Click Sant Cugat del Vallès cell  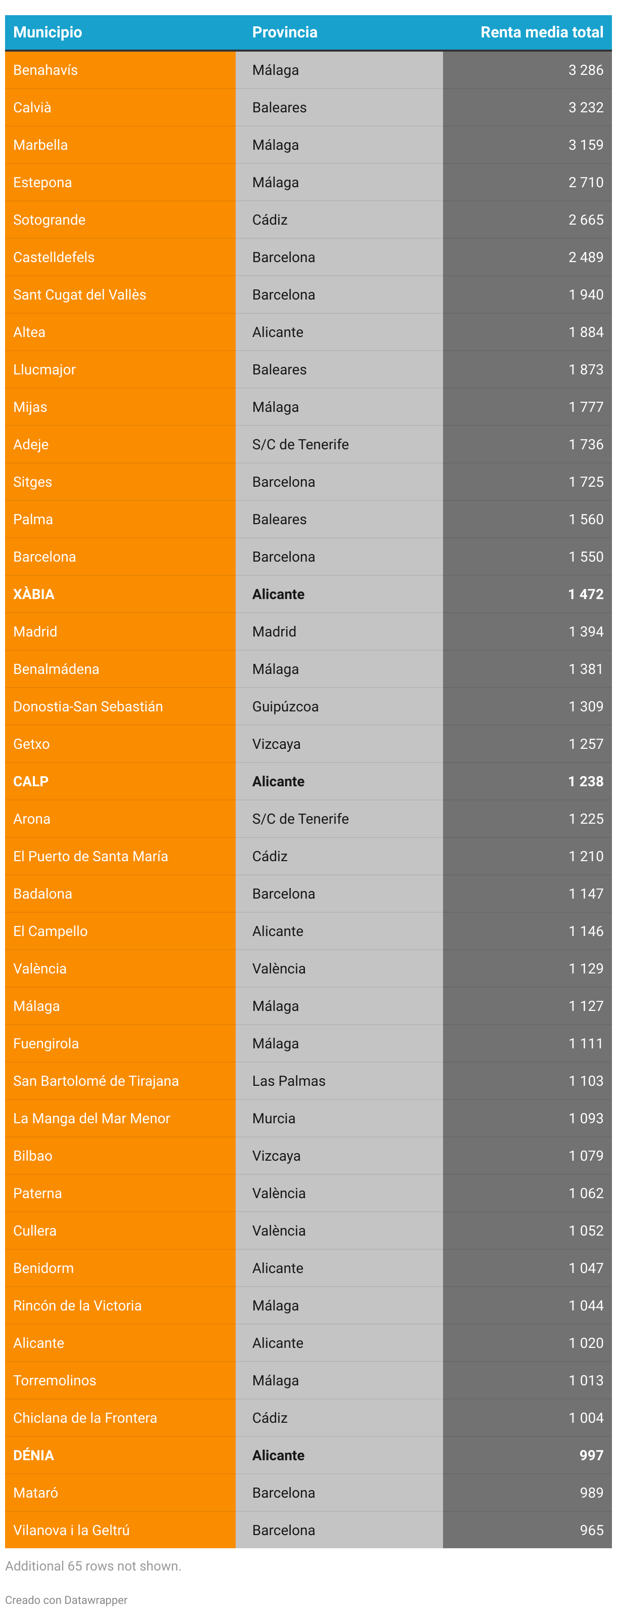[x=79, y=295]
